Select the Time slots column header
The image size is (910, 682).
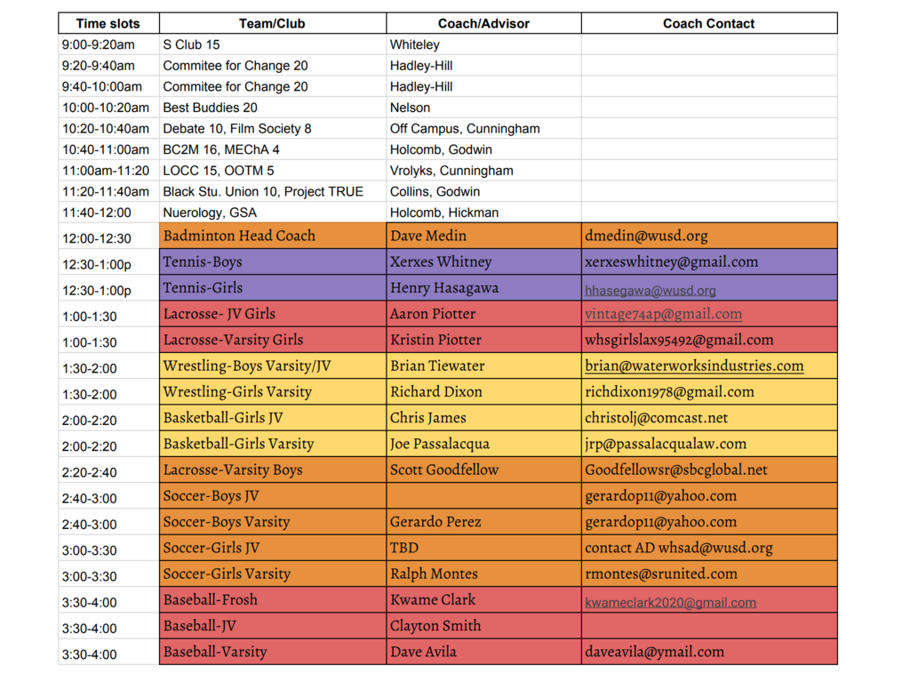(108, 23)
